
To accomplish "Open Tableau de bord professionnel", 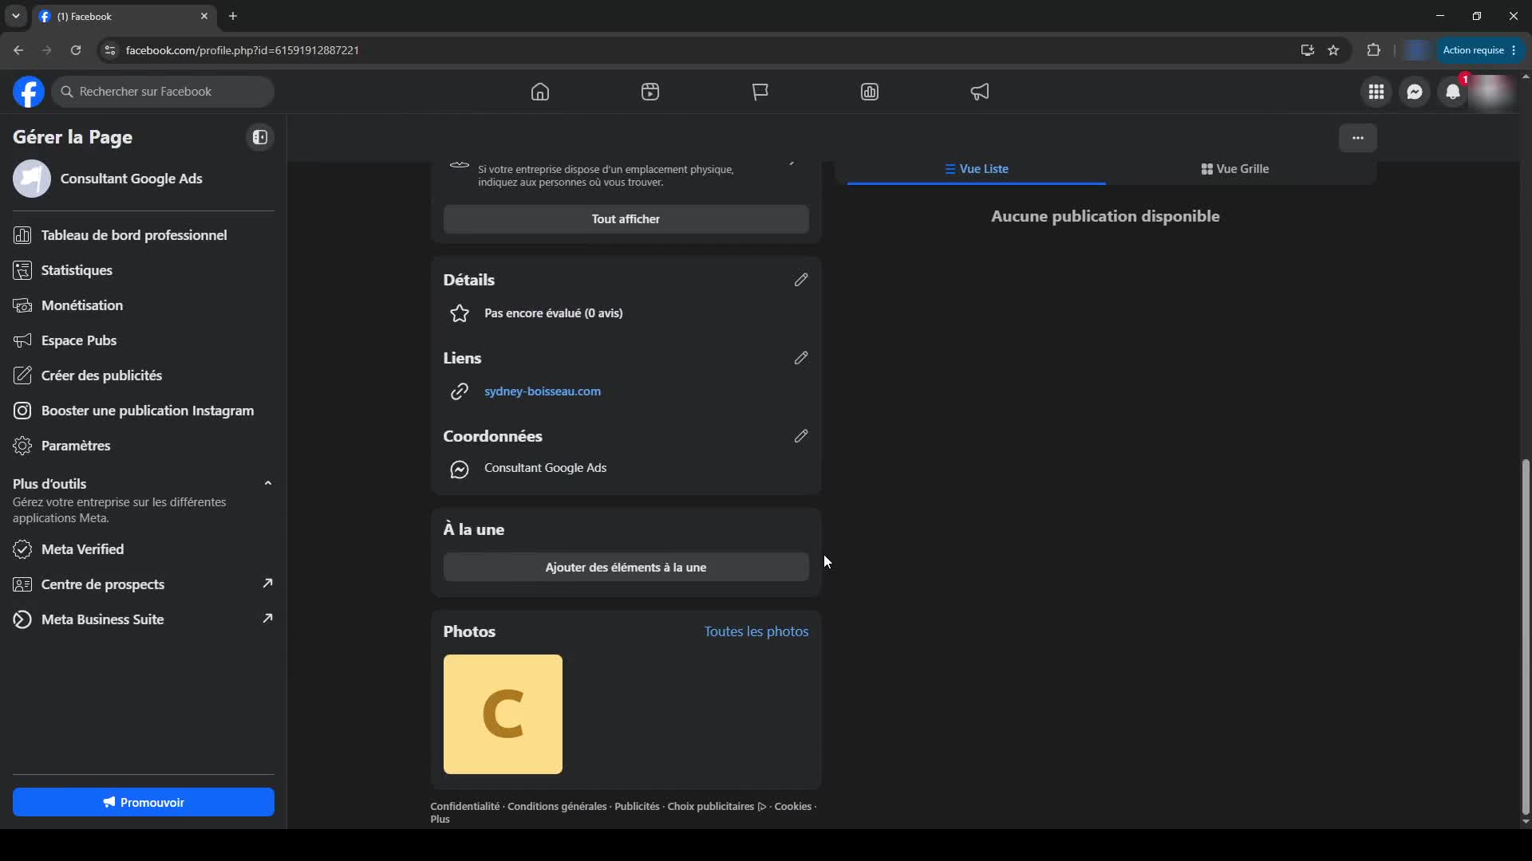I will tap(144, 235).
